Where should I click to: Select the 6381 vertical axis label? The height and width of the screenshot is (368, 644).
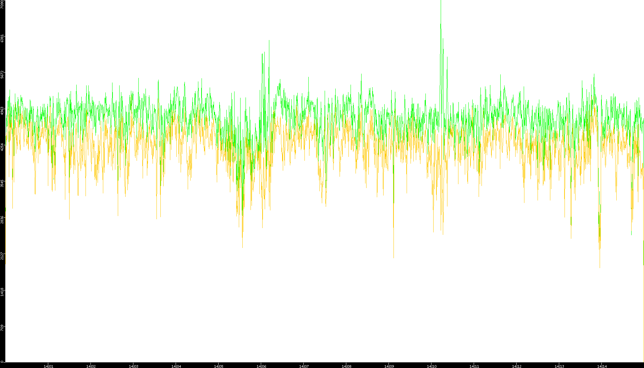click(2, 38)
